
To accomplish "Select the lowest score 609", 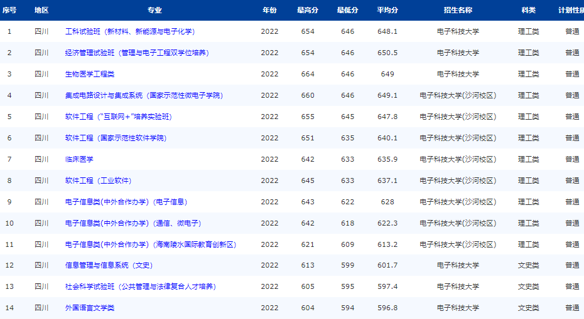I will (347, 244).
